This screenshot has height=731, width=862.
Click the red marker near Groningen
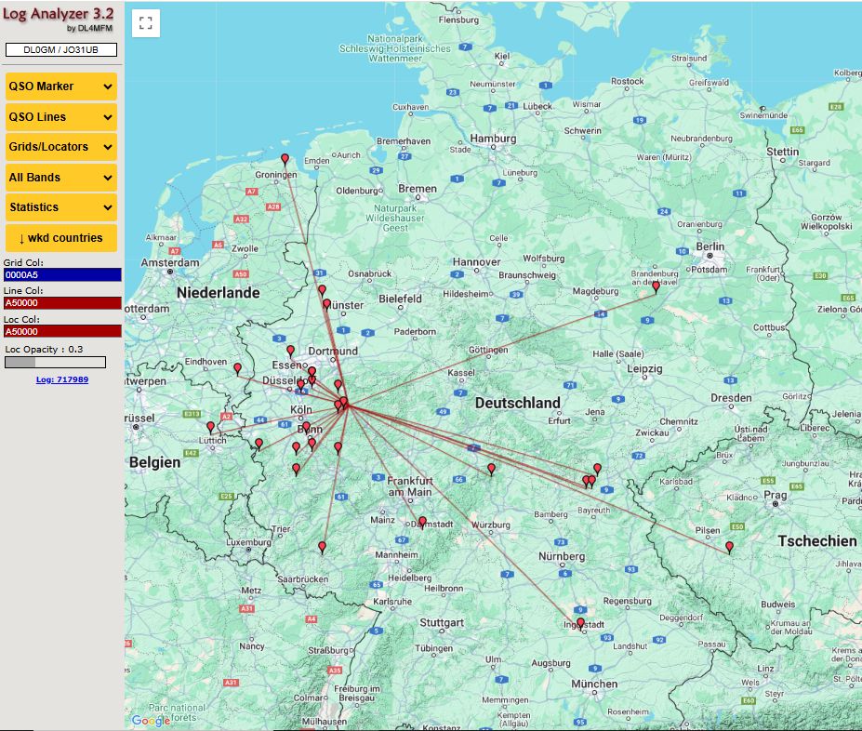285,159
